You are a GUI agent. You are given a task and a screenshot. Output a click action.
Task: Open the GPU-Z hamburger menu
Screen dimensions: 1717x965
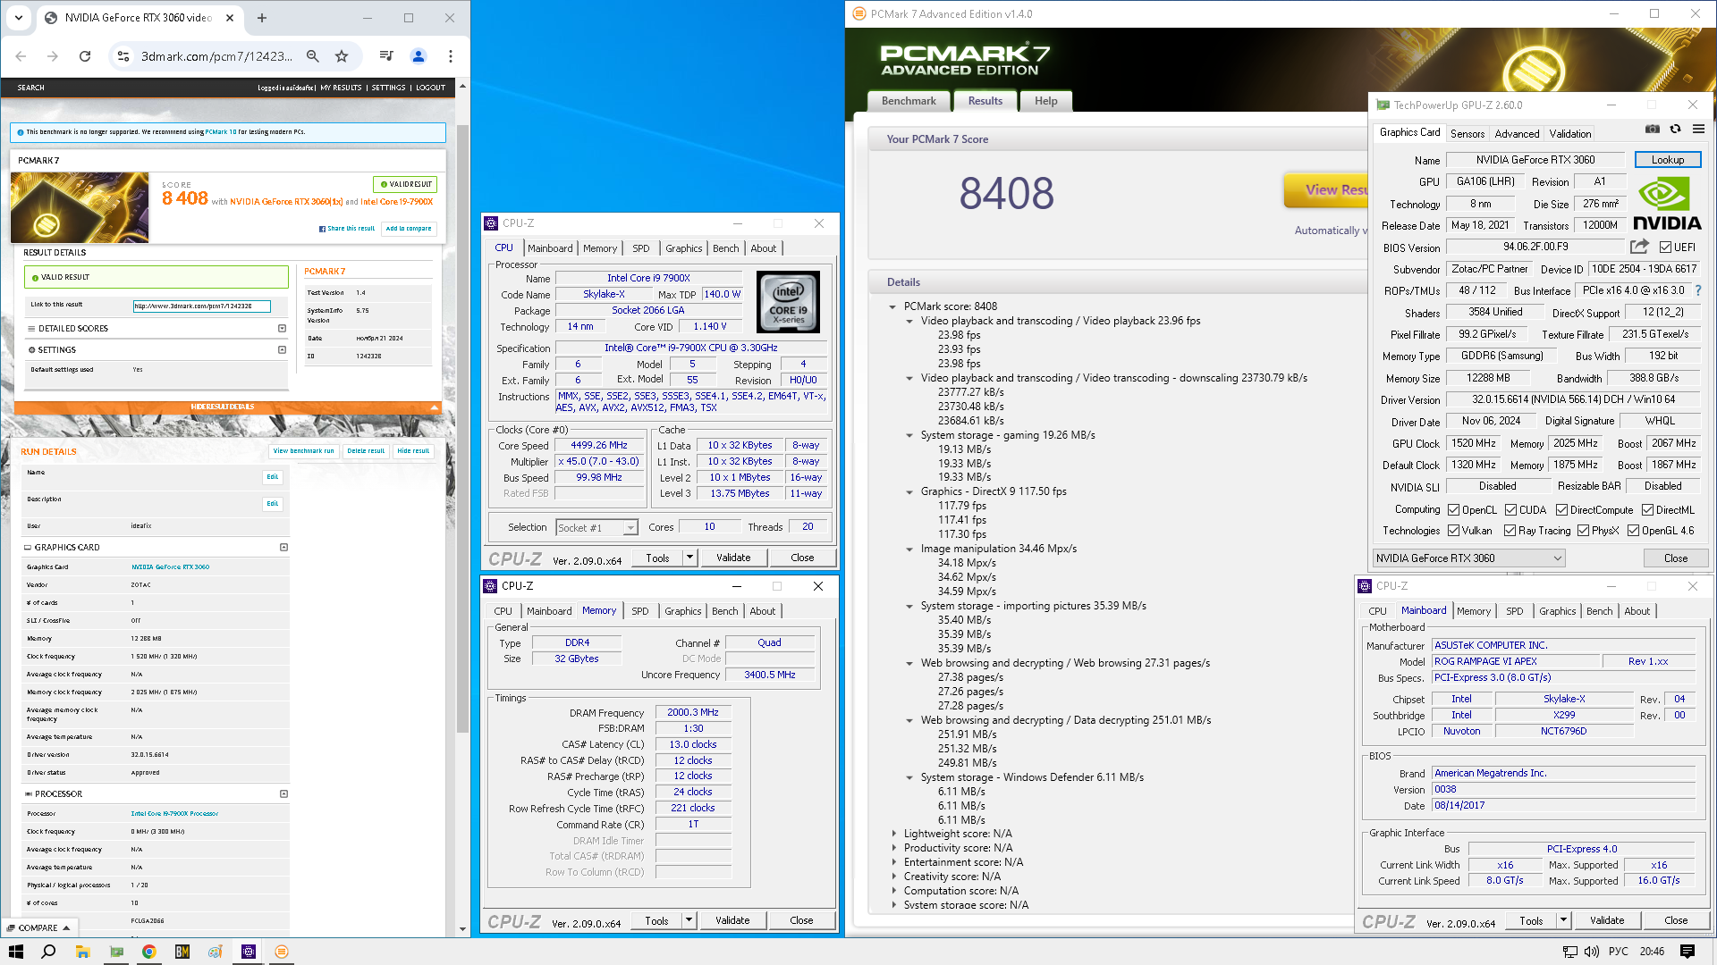1698,130
